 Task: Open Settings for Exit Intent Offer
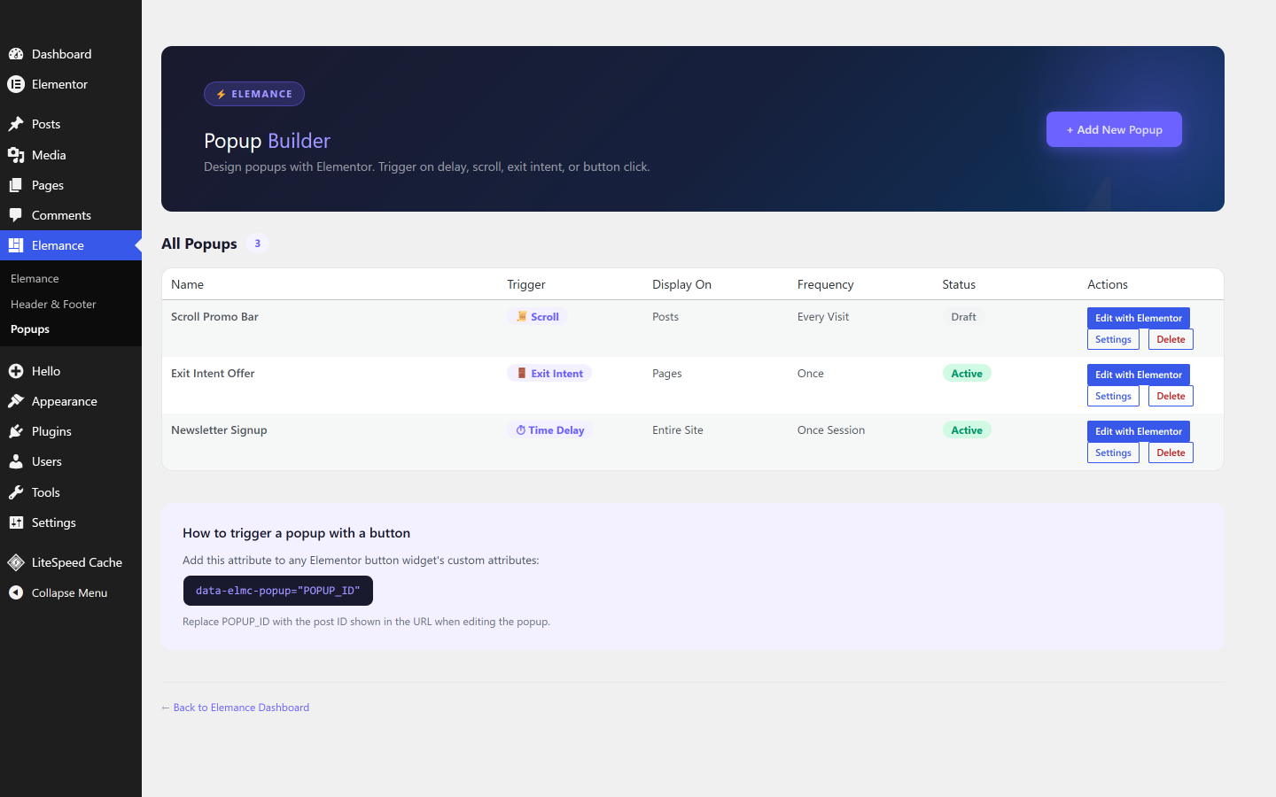1113,396
